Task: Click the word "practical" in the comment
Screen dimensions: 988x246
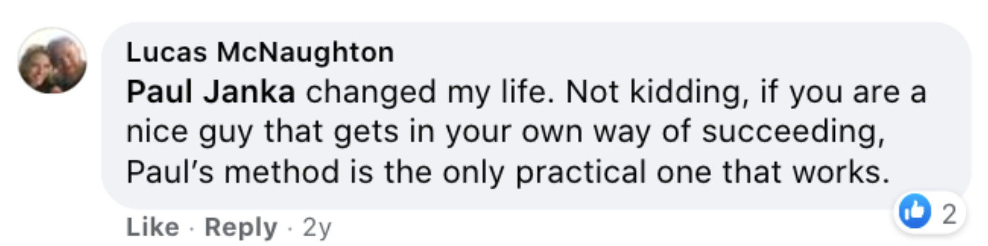Action: coord(580,172)
